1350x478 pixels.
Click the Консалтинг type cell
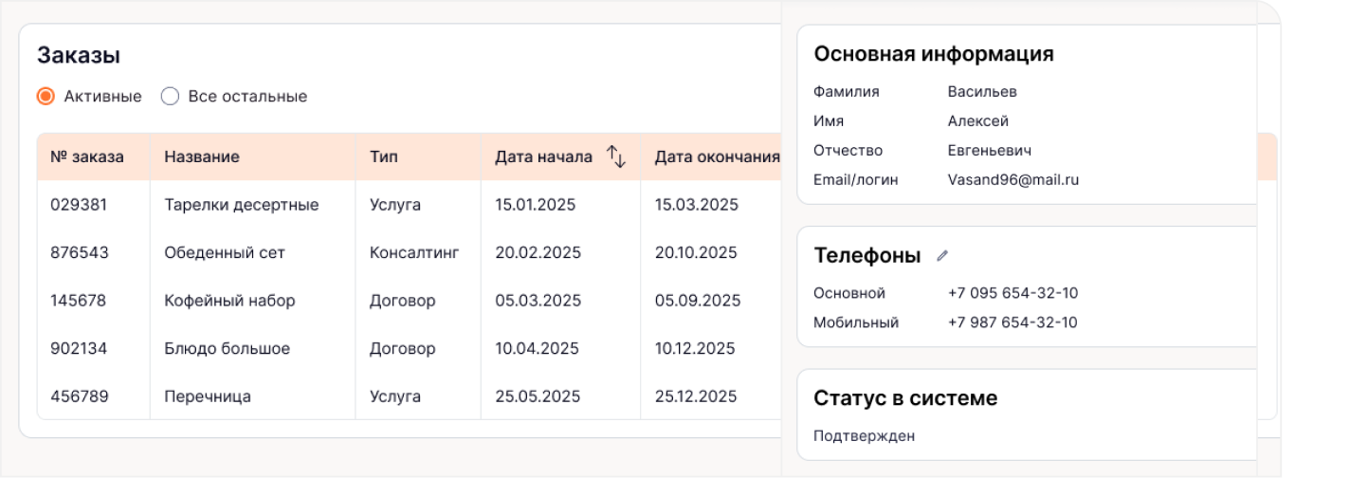[414, 252]
